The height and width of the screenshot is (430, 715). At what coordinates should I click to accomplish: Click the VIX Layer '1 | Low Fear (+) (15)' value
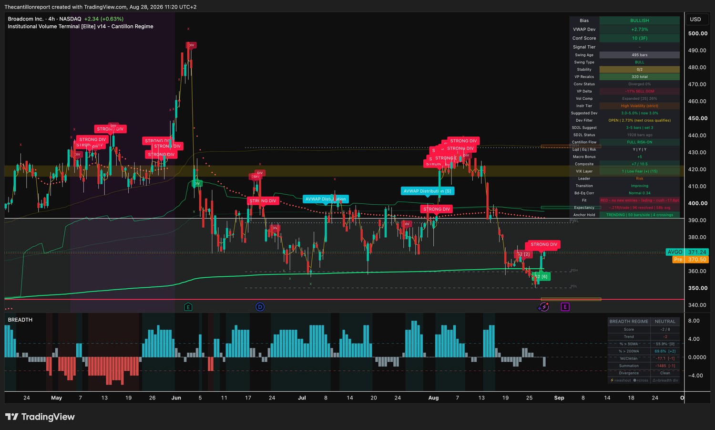639,171
